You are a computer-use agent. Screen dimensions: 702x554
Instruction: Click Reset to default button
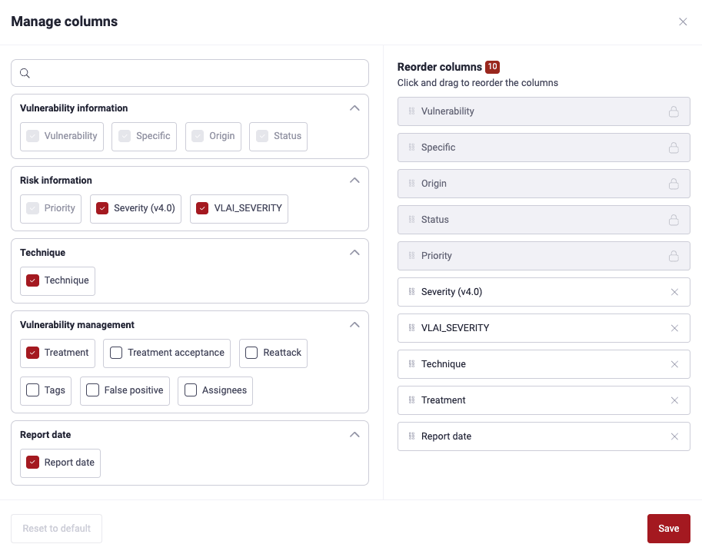(x=56, y=529)
